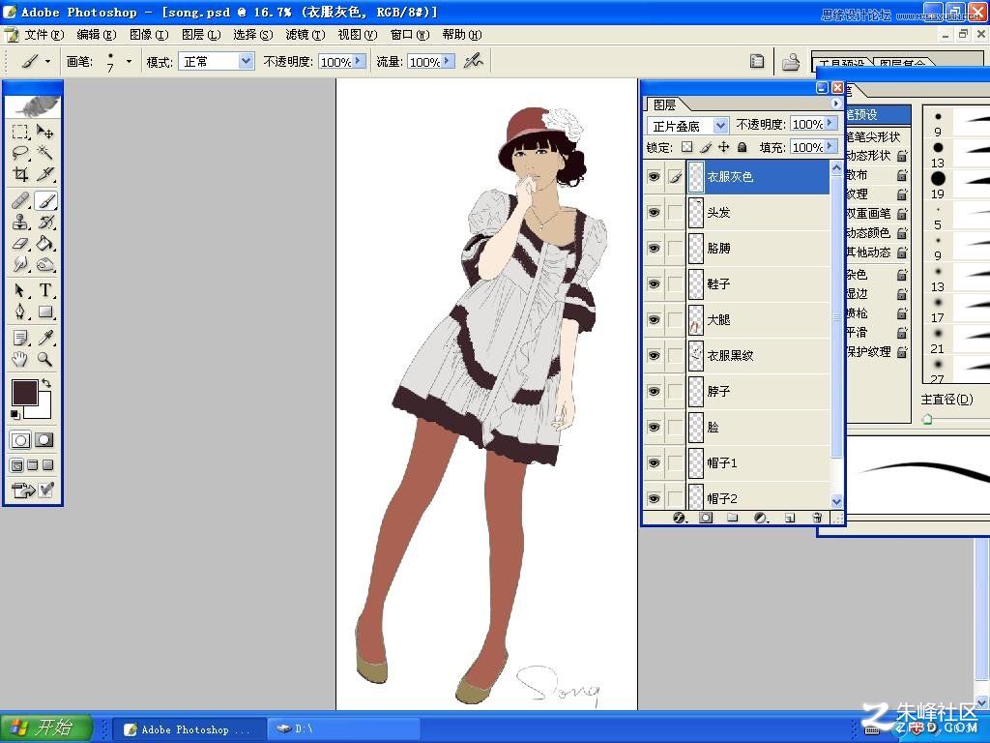
Task: Add layer style icon in Layers panel
Action: click(680, 518)
